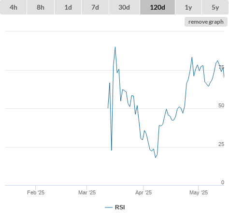
Task: Click the 0 value axis label
Action: pyautogui.click(x=223, y=182)
